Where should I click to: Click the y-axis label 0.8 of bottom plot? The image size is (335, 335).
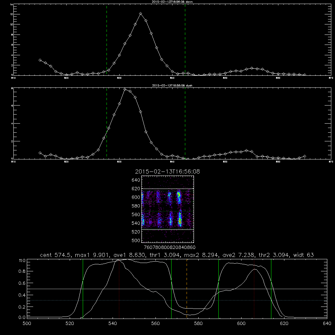coord(22,271)
